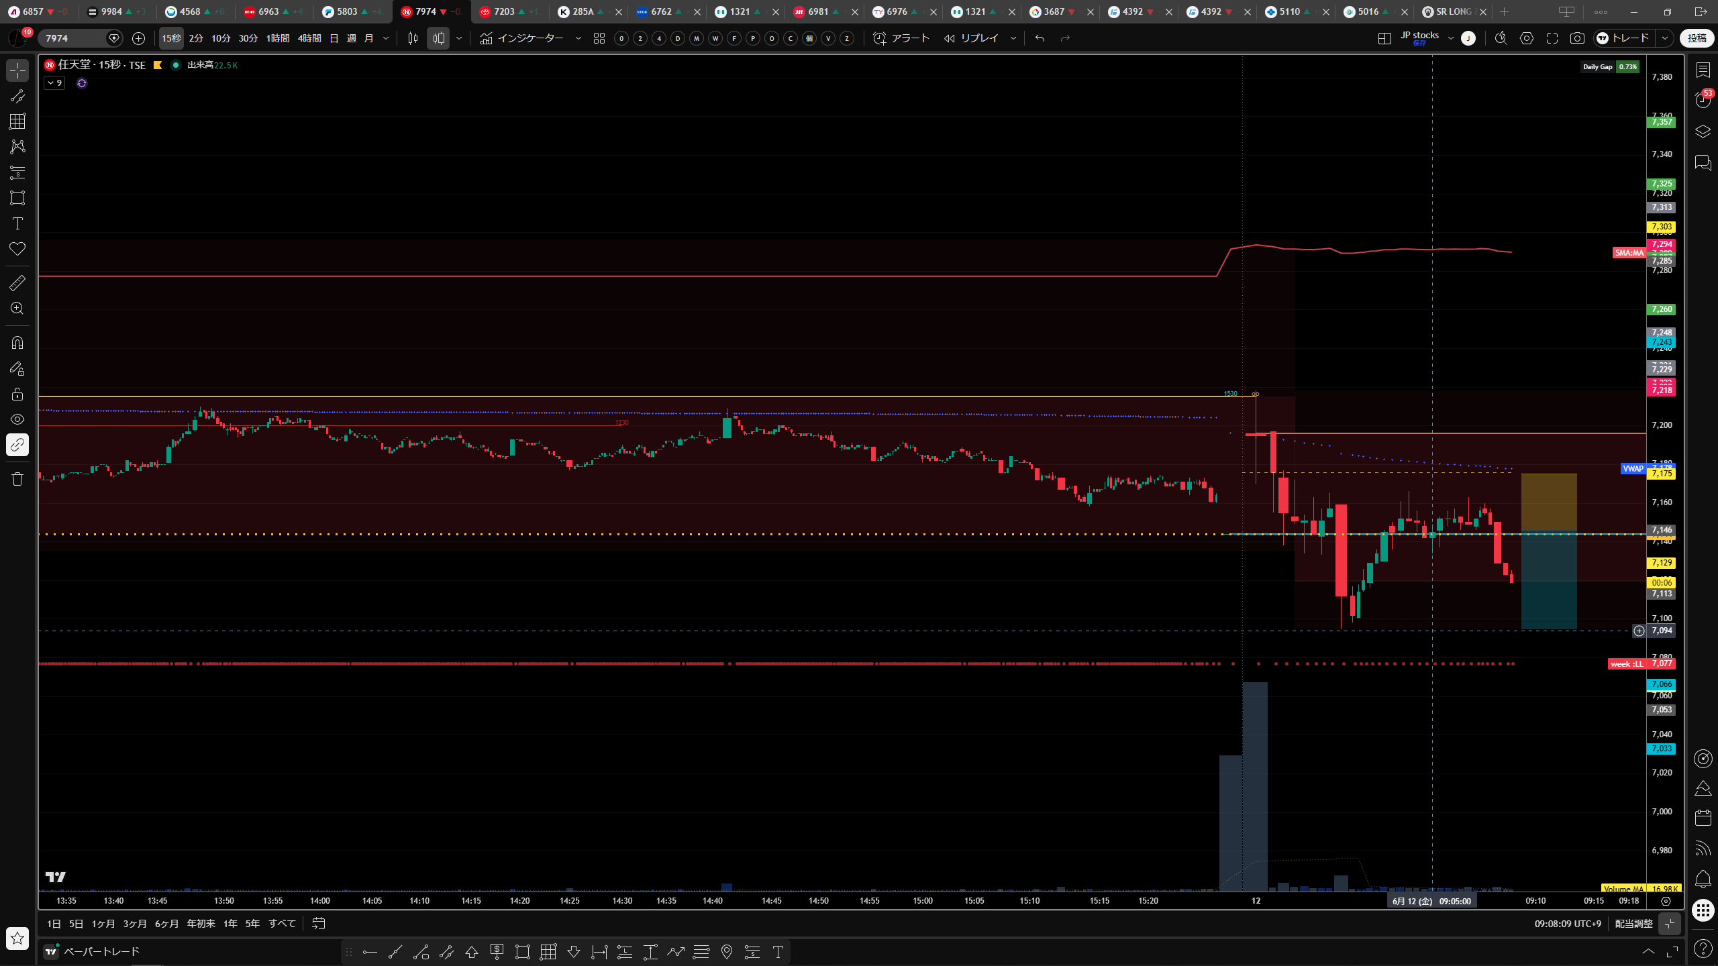Click the 投稿 publish button
Screen dimensions: 1718x966
[x=1697, y=38]
